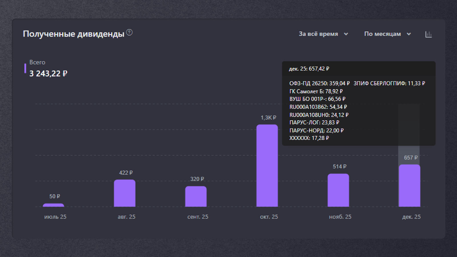Select the purple bar for нояб. 25
Screen dimensions: 457x257
(x=338, y=190)
